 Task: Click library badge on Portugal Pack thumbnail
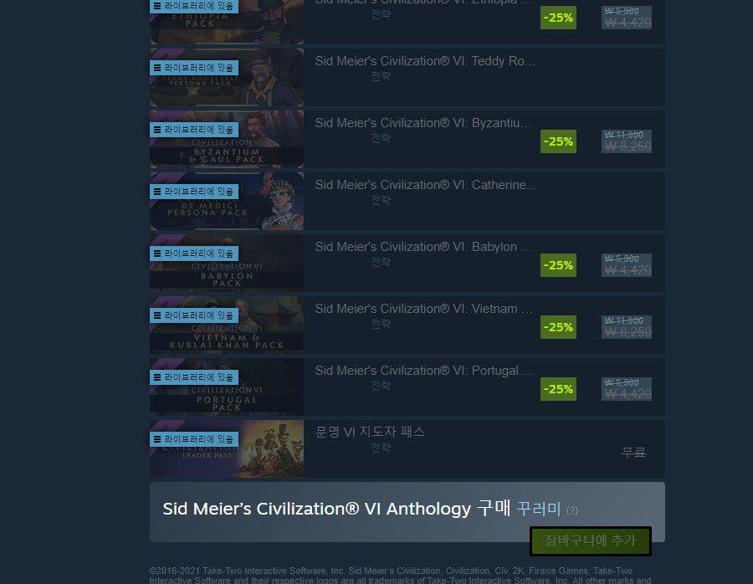click(194, 377)
